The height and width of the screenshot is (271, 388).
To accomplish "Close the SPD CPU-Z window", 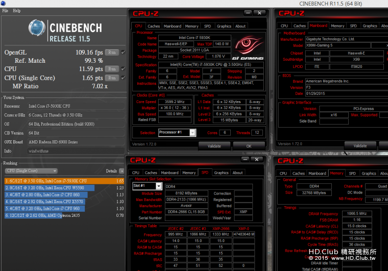I will (x=257, y=159).
